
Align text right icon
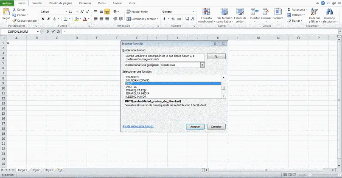pos(107,19)
